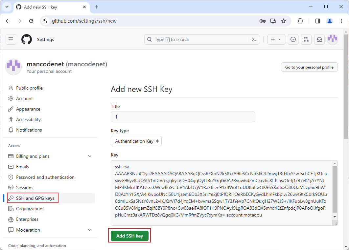Click the Title input field

point(183,117)
